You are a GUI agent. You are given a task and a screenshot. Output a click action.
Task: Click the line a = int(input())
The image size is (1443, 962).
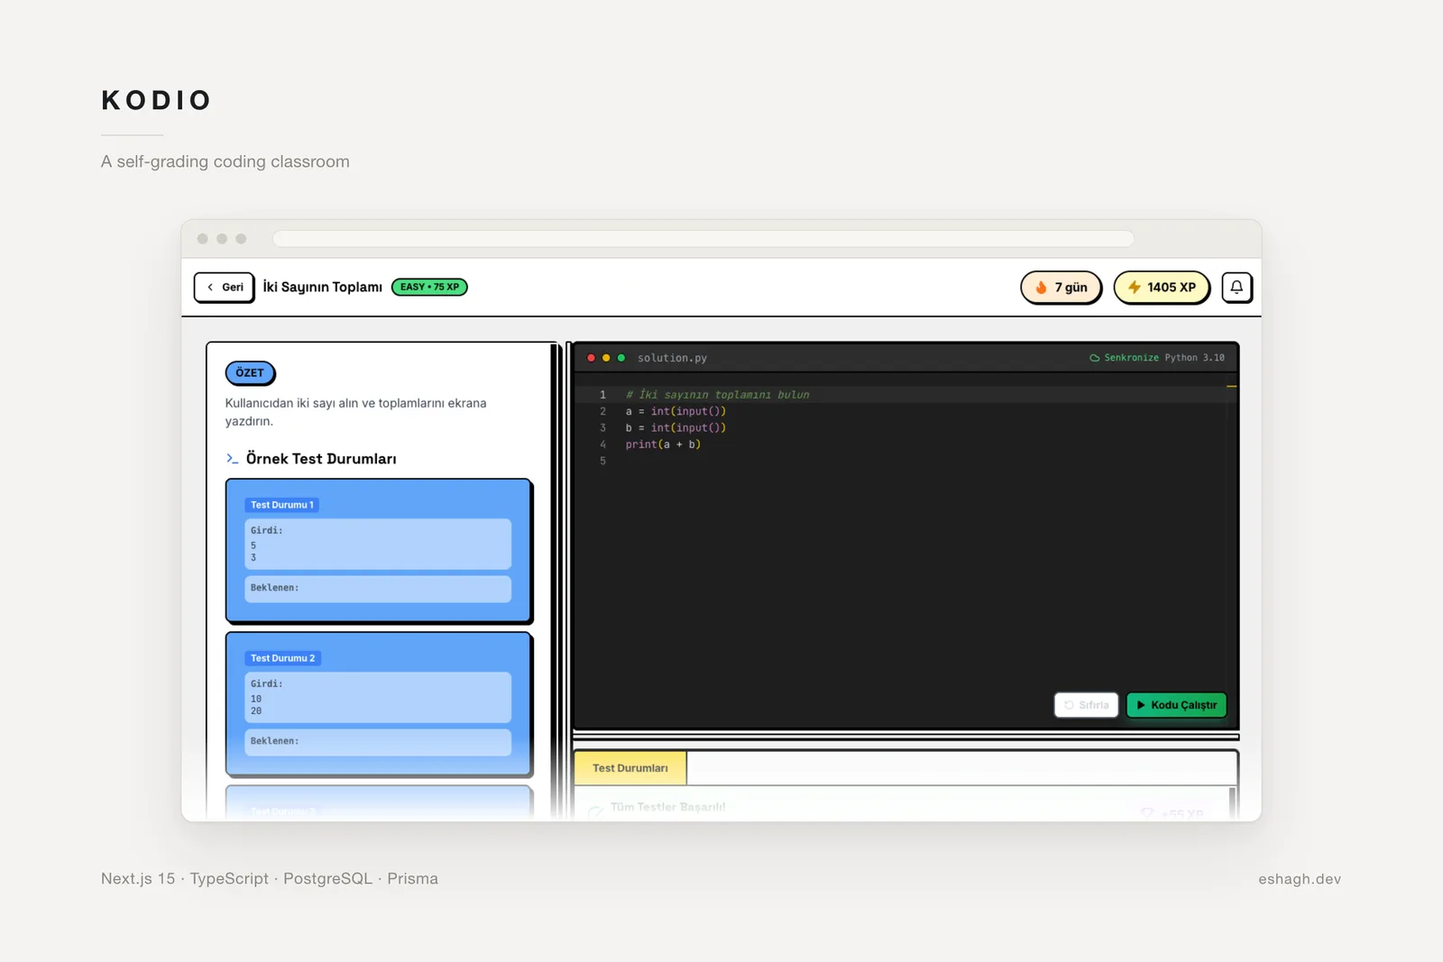(x=676, y=411)
